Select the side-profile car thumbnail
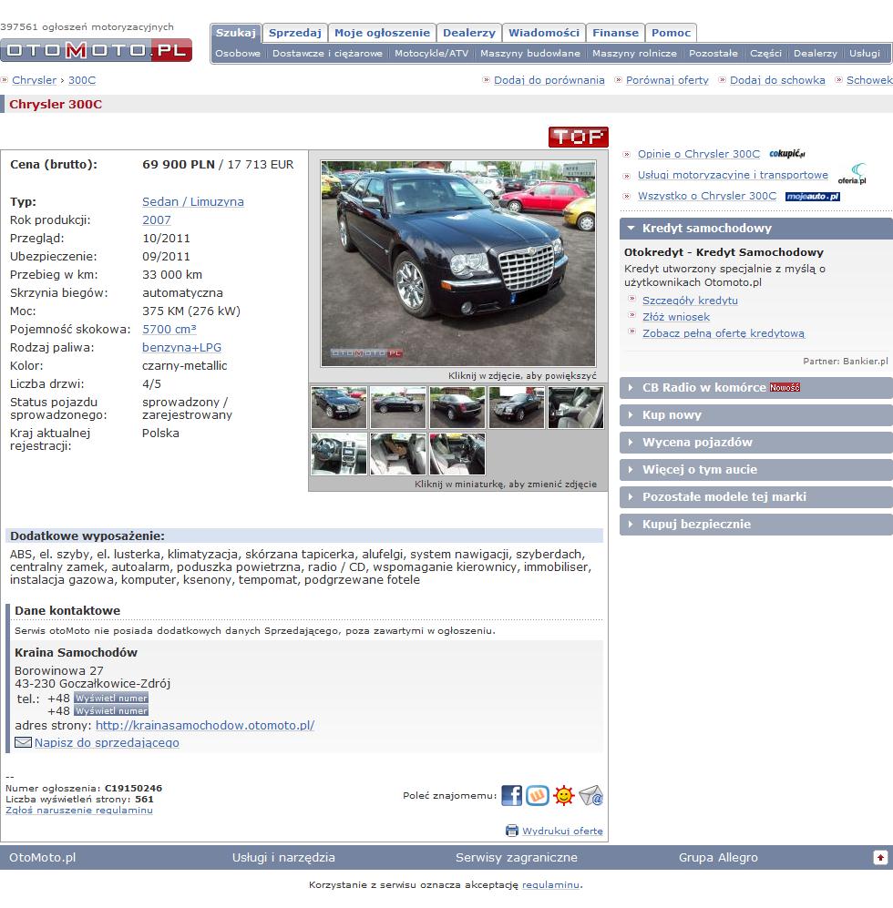 point(397,407)
